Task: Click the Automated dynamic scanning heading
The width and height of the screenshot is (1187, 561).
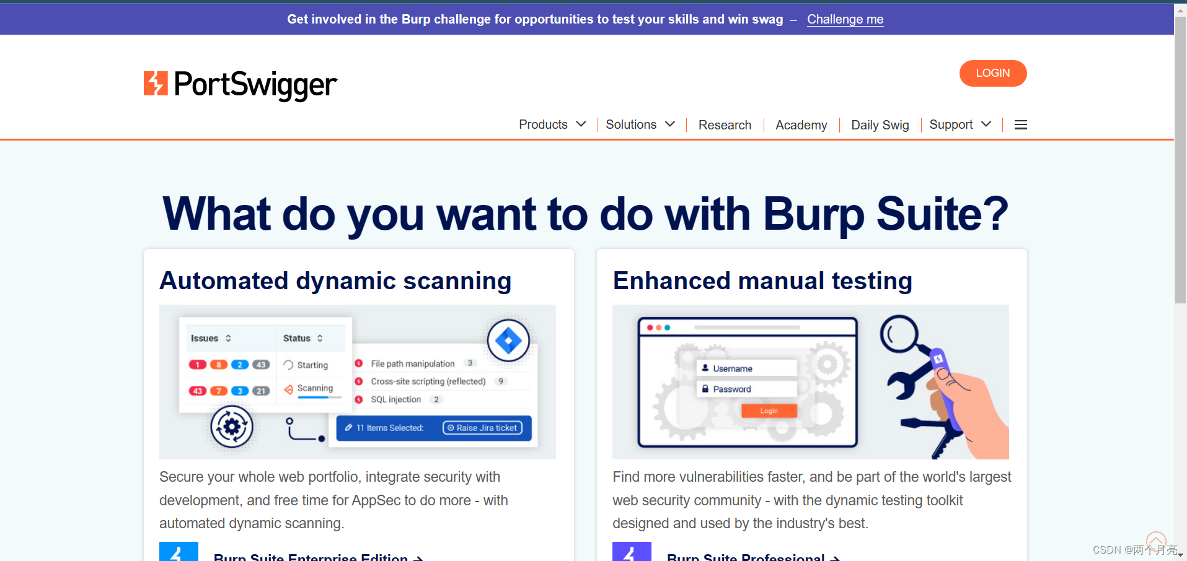Action: (335, 280)
